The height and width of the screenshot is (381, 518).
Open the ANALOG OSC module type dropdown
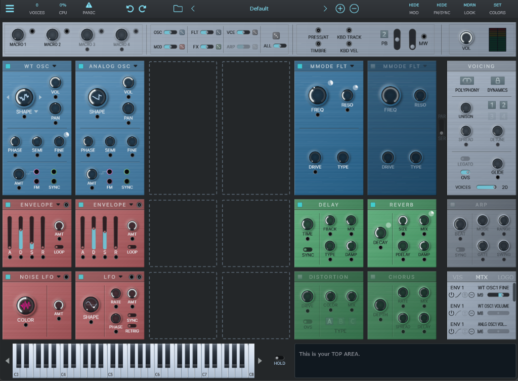pos(136,66)
